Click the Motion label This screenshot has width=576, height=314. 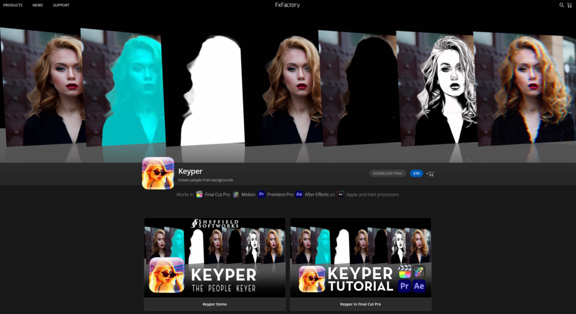[248, 195]
